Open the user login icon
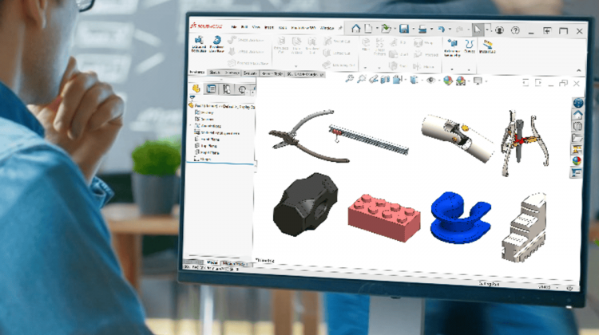 point(499,30)
